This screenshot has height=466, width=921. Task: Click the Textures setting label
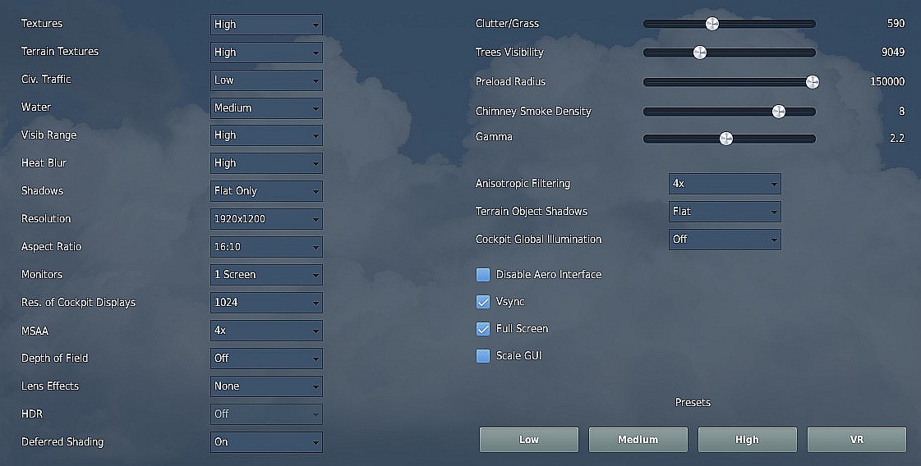(x=42, y=24)
